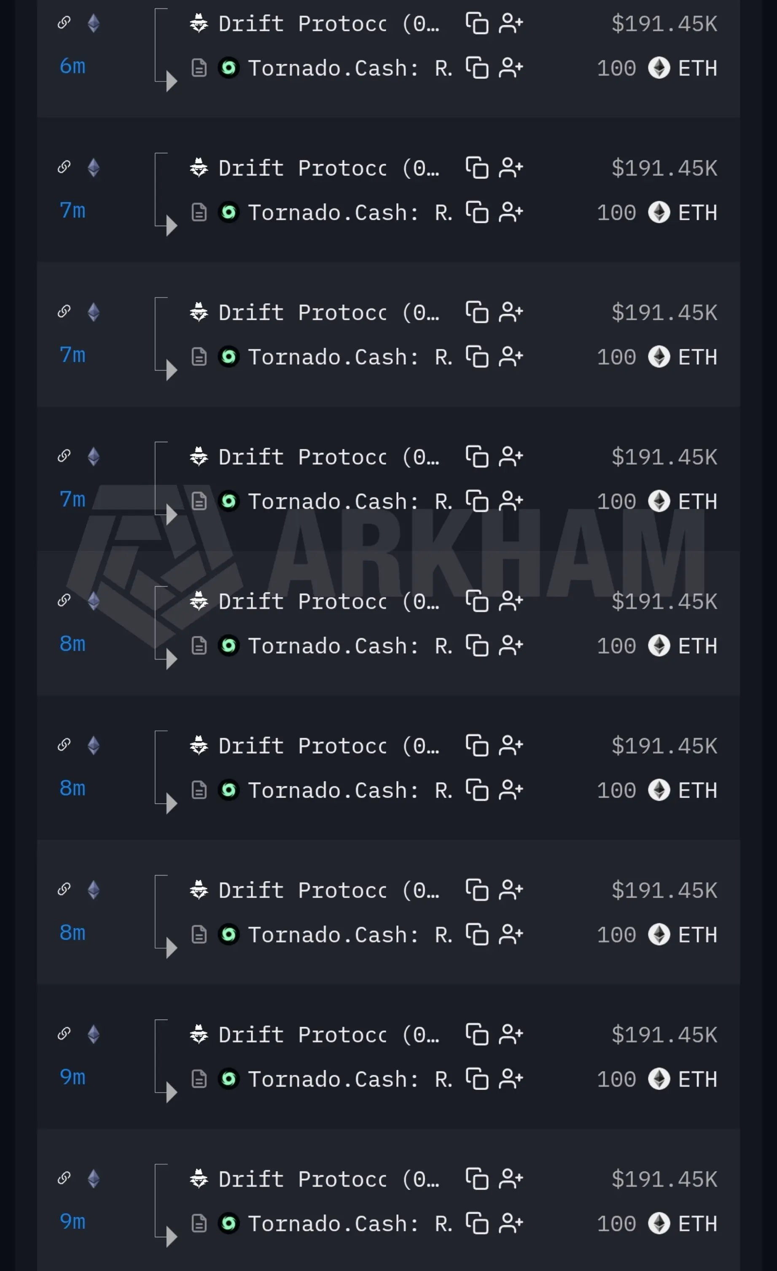
Task: Click the ETH coin icon in the last 8m row
Action: point(659,934)
